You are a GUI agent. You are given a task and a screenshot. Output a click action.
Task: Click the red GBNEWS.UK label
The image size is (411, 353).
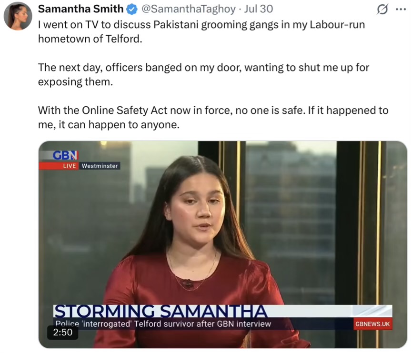point(372,324)
